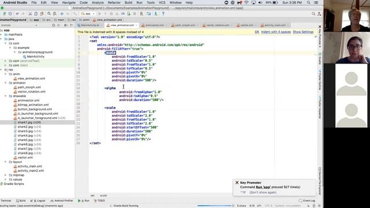Click the Undo toolbar icon
The width and height of the screenshot is (370, 208).
click(17, 14)
